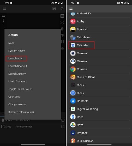Tap the dark Clock app icon
The height and width of the screenshot is (146, 132).
tap(73, 85)
